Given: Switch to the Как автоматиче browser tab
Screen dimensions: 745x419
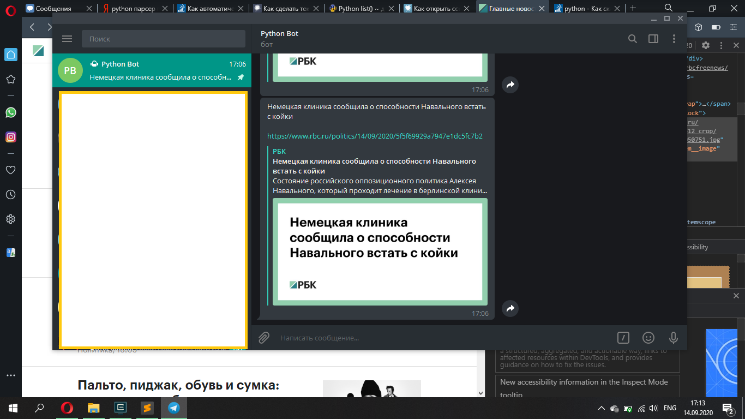Looking at the screenshot, I should (x=212, y=8).
